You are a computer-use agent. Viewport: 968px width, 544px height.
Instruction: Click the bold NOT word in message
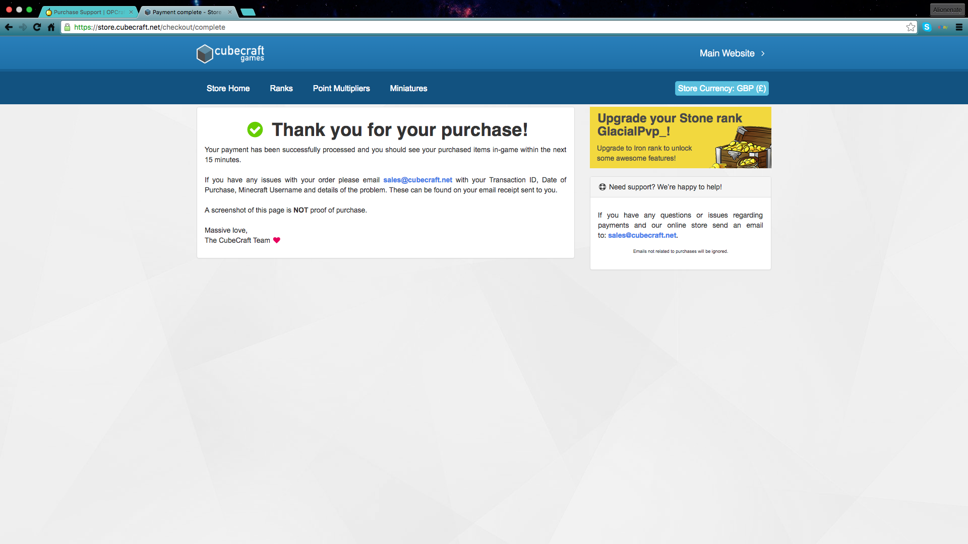coord(300,210)
